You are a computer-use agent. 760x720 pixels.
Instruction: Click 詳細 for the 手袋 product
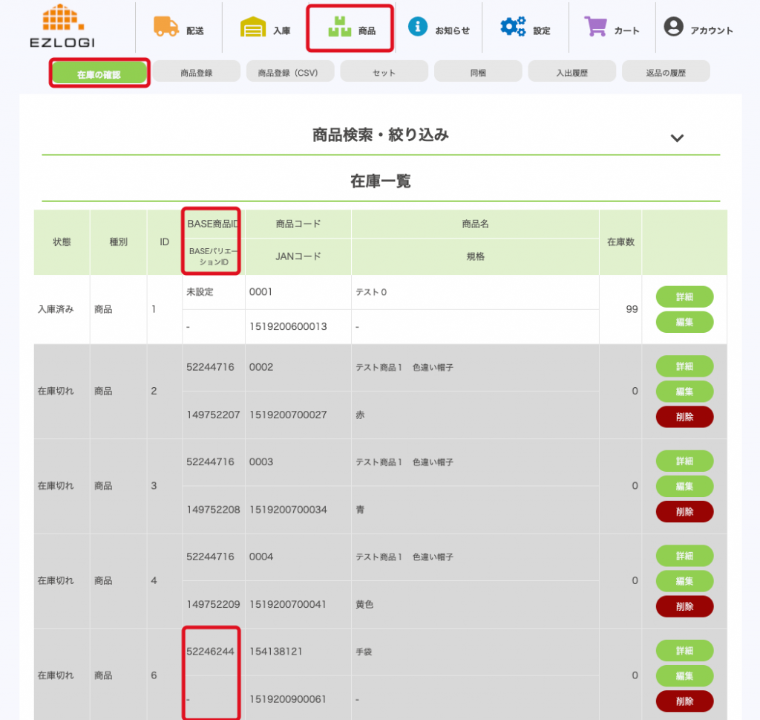point(684,650)
